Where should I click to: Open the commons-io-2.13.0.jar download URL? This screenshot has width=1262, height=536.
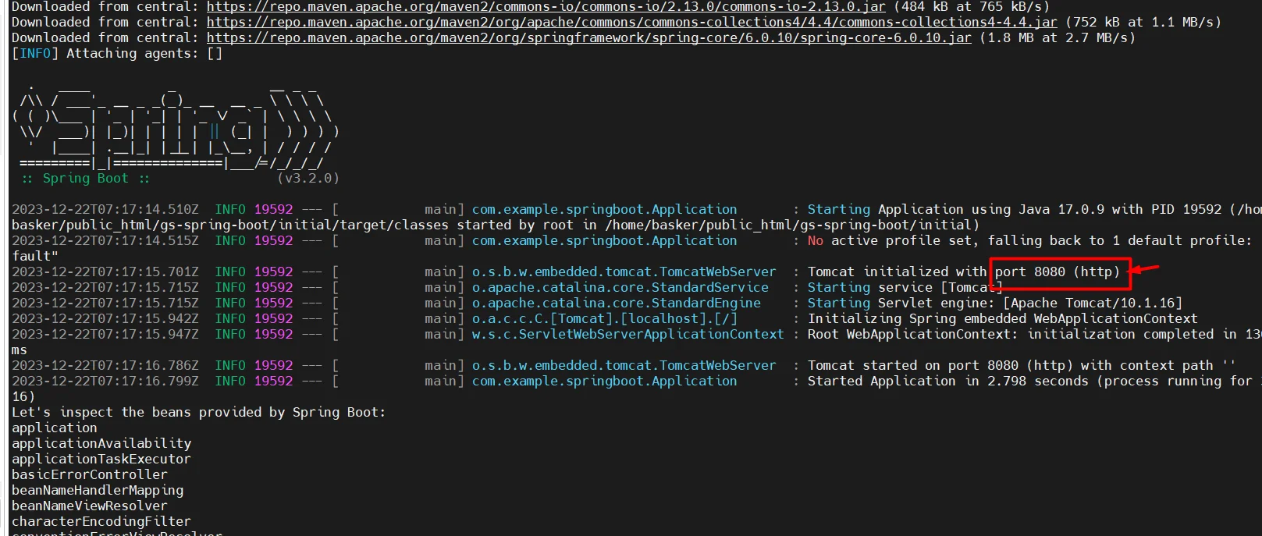point(546,6)
